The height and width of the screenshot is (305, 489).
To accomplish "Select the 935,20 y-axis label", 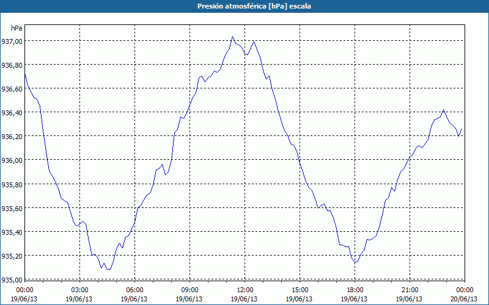I will tap(12, 256).
